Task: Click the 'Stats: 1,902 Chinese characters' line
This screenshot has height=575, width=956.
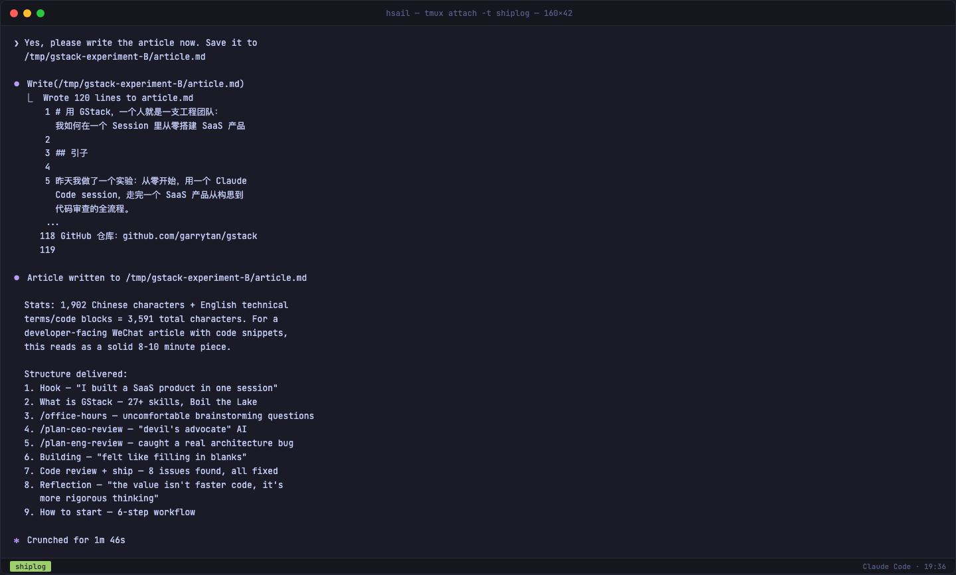Action: point(156,305)
